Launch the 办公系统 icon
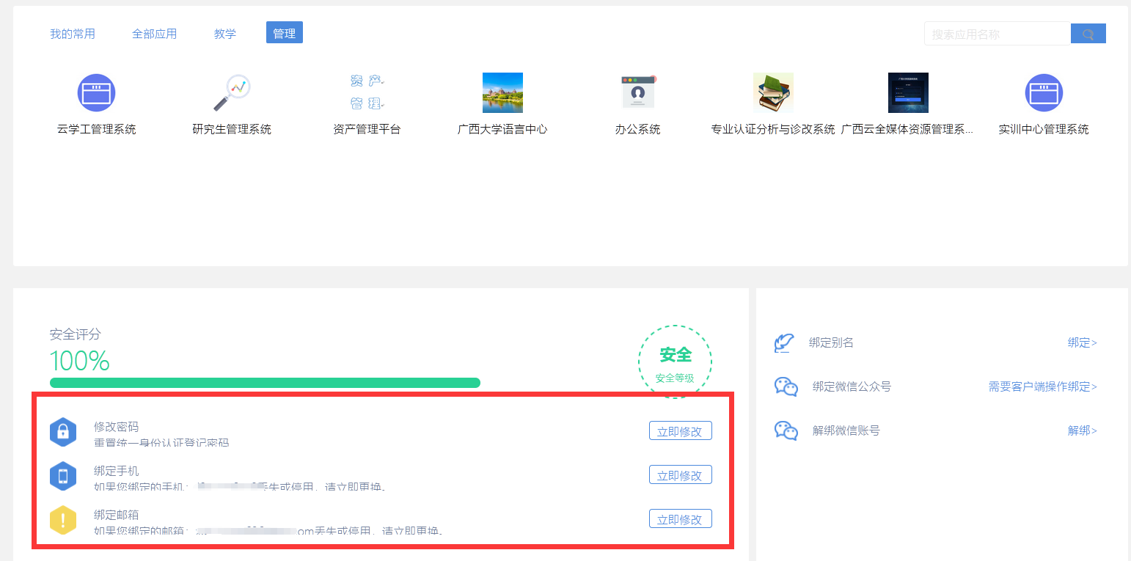 tap(637, 93)
